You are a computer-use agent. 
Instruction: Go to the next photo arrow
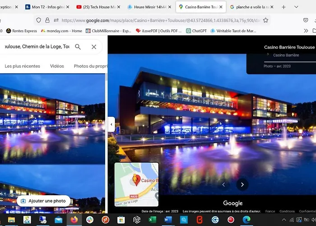(x=242, y=184)
